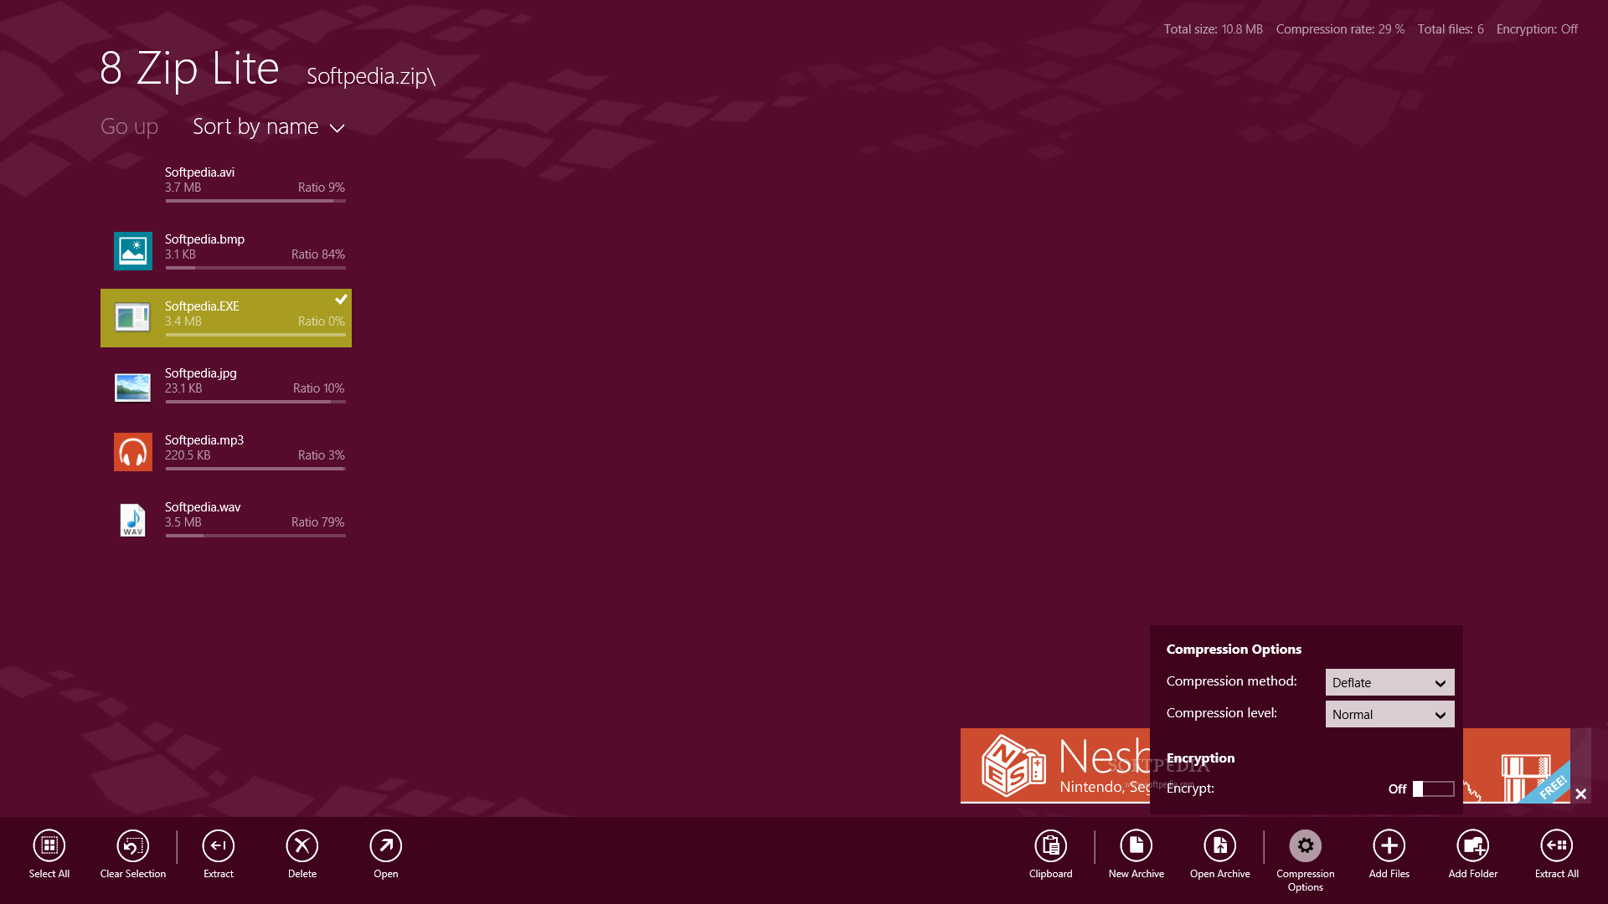
Task: Select the Softpedia.avi file entry
Action: tap(226, 184)
